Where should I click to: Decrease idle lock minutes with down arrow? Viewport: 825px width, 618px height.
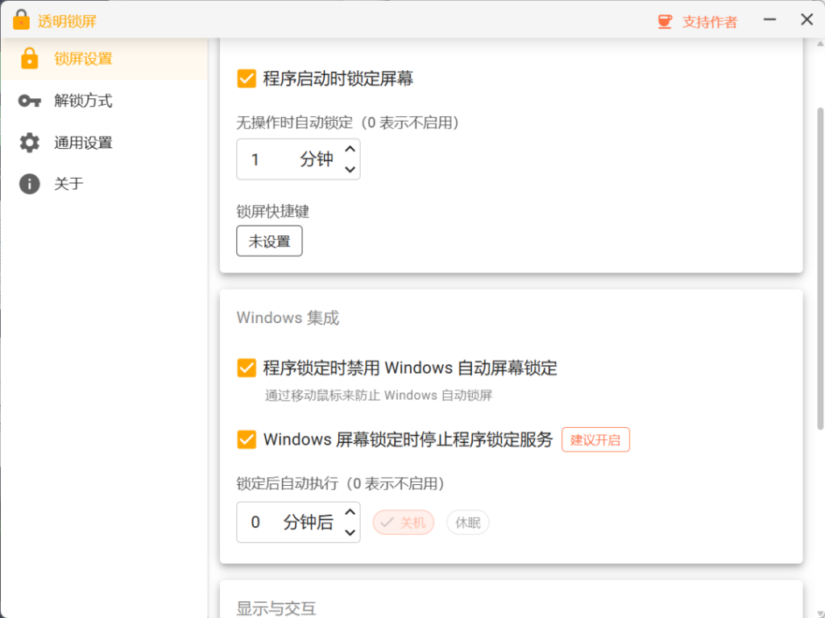click(349, 169)
